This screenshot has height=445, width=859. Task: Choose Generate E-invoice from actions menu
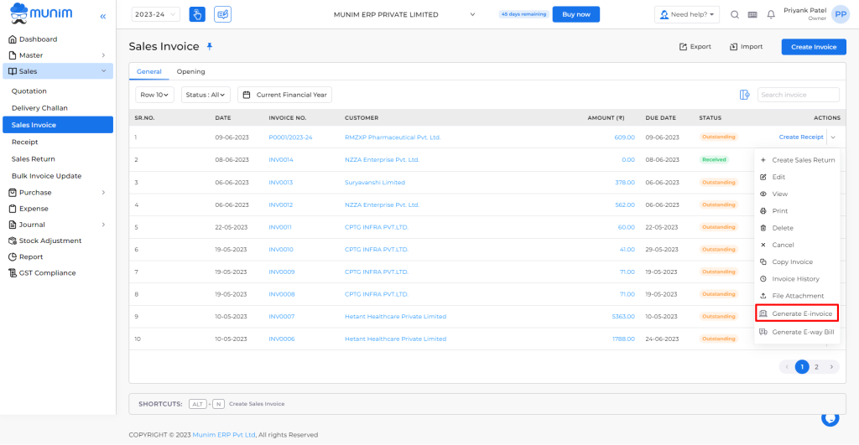tap(797, 313)
